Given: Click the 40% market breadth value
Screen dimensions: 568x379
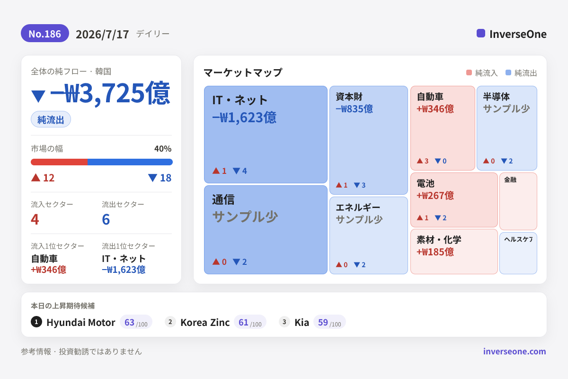Looking at the screenshot, I should click(x=163, y=149).
